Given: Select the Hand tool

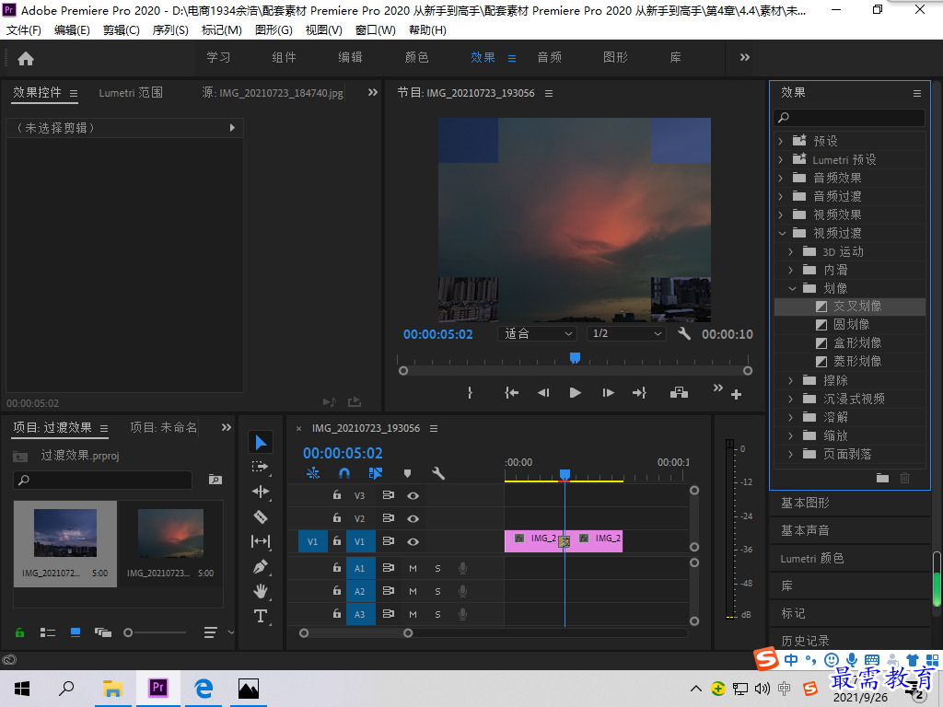Looking at the screenshot, I should [261, 592].
